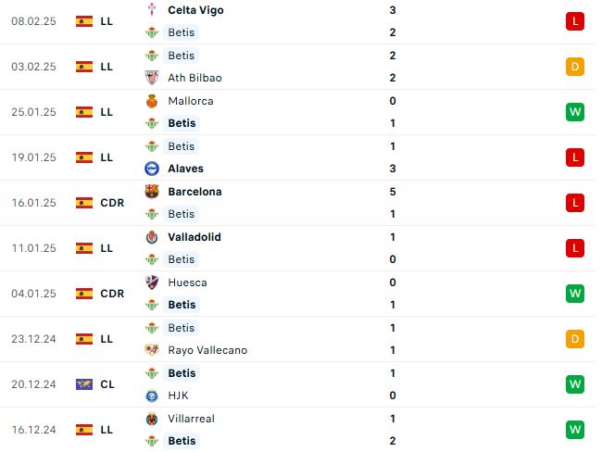Image resolution: width=602 pixels, height=452 pixels.
Task: Click the green W badge for Villarreal match
Action: [x=575, y=430]
